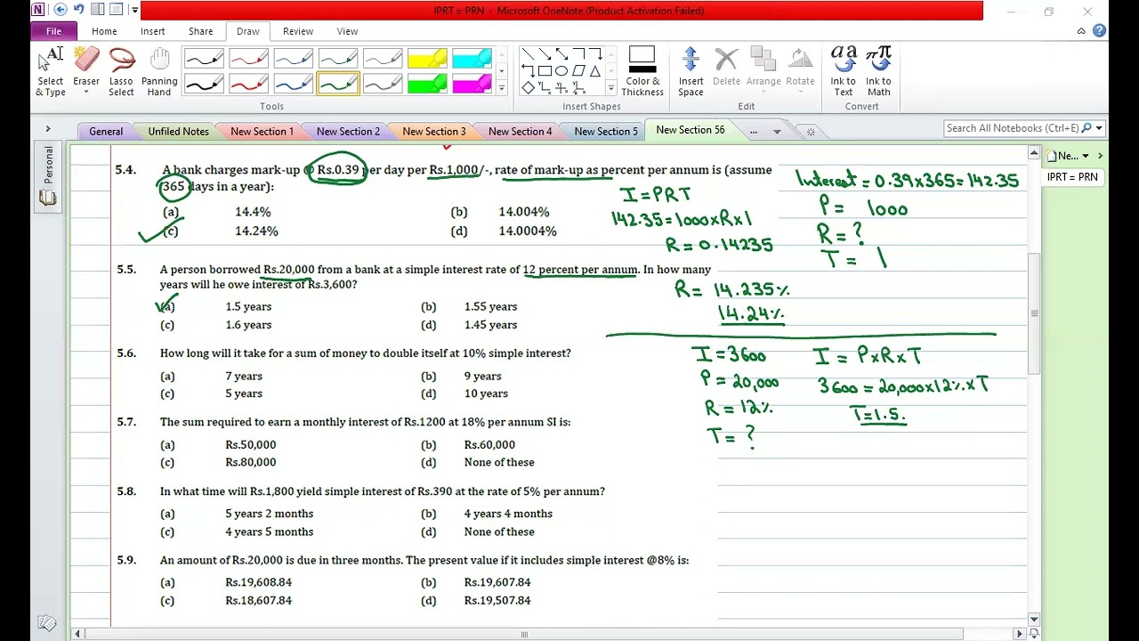Switch to the View ribbon tab
Screen dimensions: 1139x641
347,31
